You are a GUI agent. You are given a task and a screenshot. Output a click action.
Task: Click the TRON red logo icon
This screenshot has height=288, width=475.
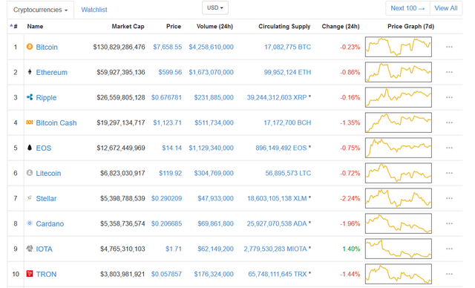[x=30, y=274]
